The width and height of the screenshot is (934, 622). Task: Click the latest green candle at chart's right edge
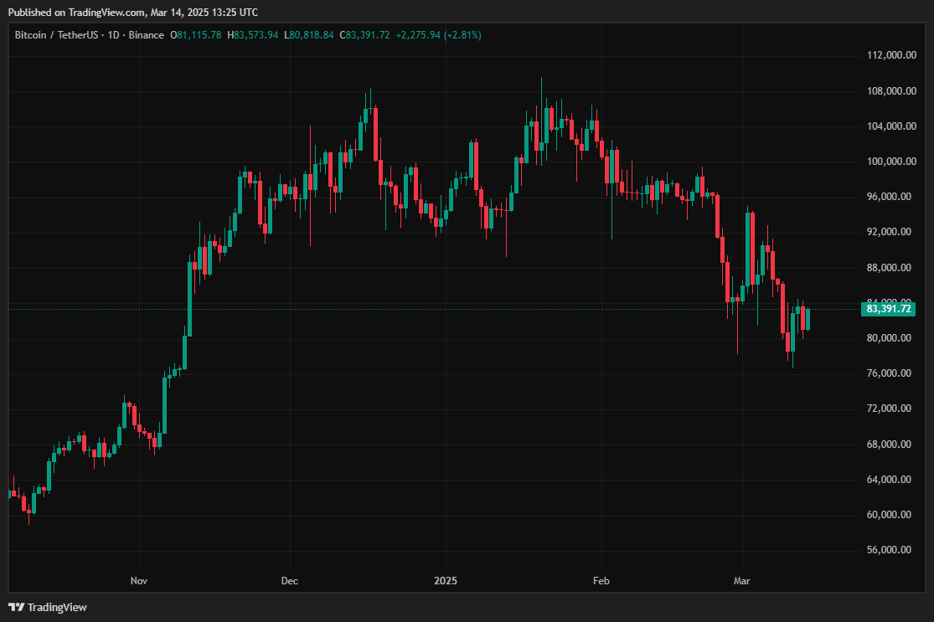tap(808, 319)
